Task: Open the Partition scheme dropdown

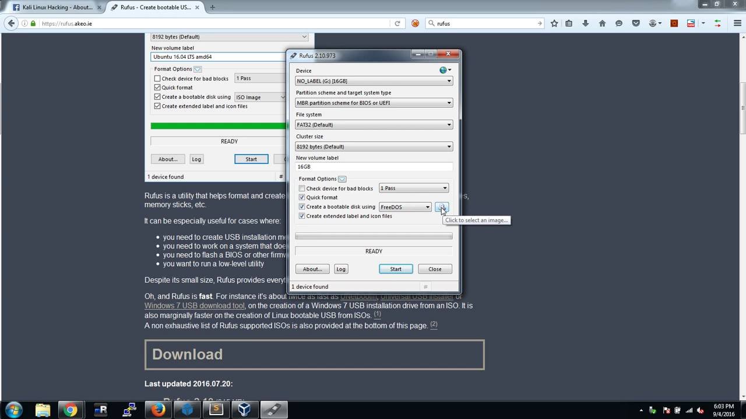Action: click(374, 103)
